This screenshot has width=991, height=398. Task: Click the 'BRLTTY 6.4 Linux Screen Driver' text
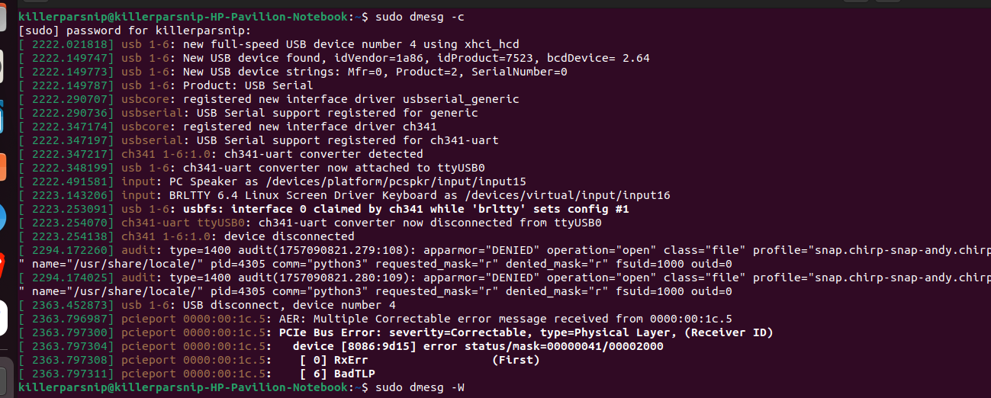click(x=273, y=195)
